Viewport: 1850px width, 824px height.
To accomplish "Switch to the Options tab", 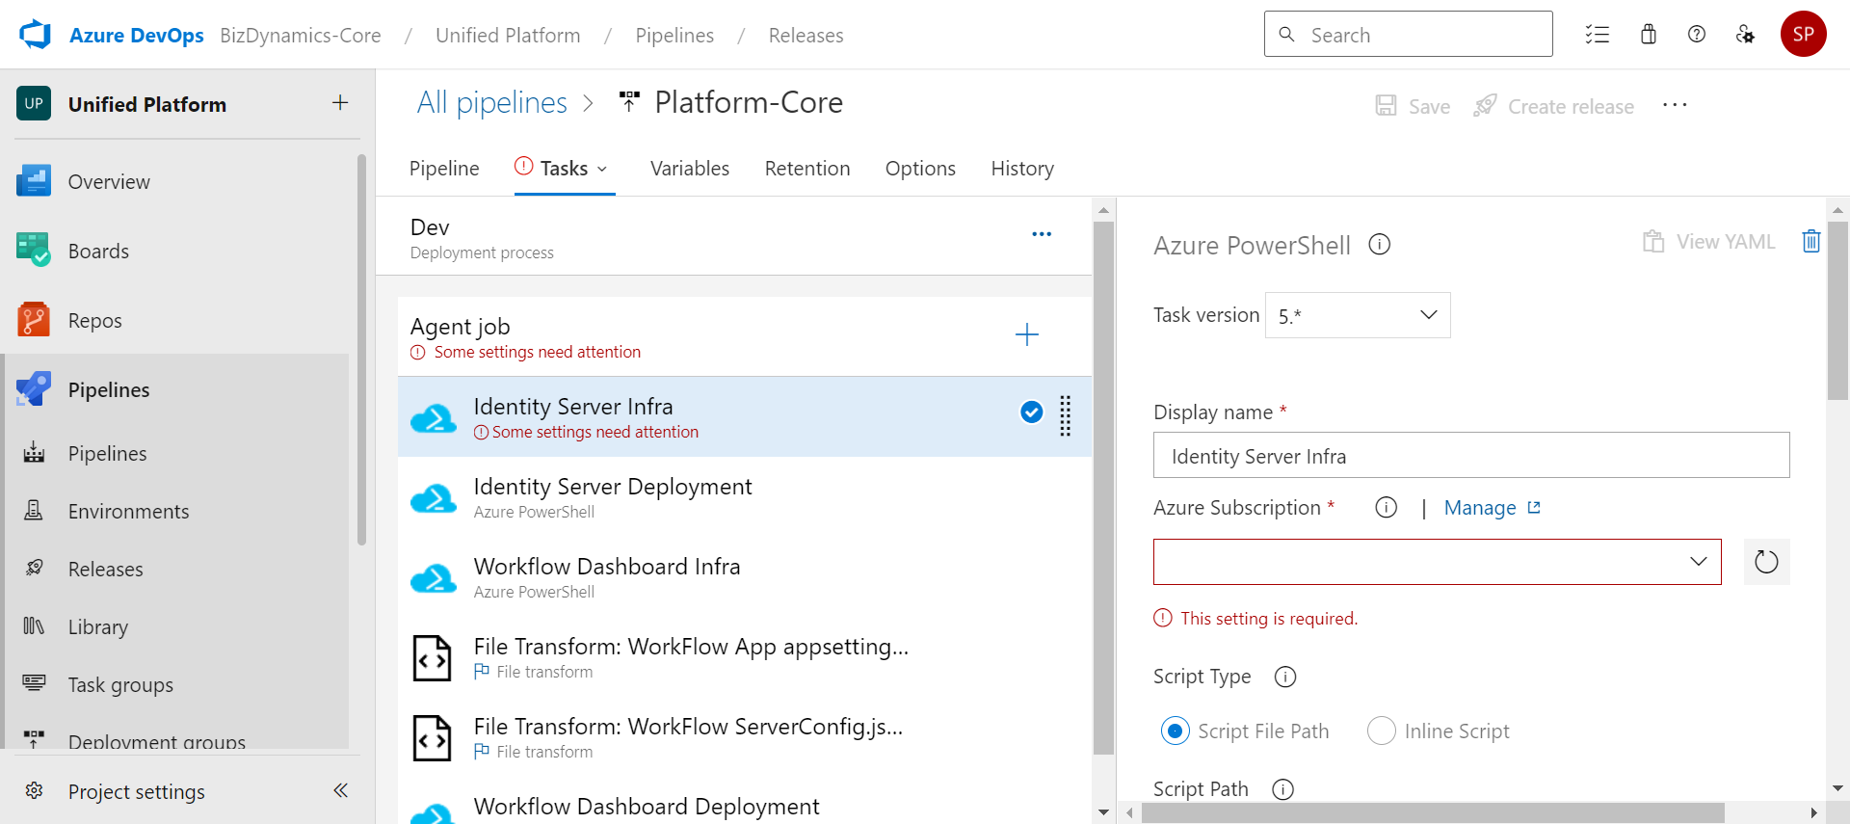I will (x=920, y=169).
